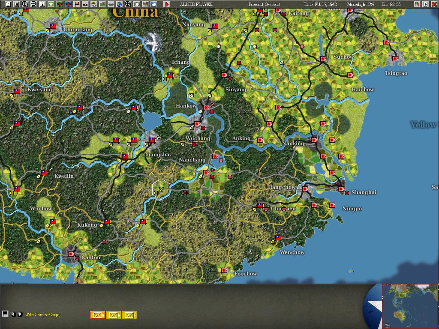Open the globe icon in the toolbar

click(x=120, y=4)
